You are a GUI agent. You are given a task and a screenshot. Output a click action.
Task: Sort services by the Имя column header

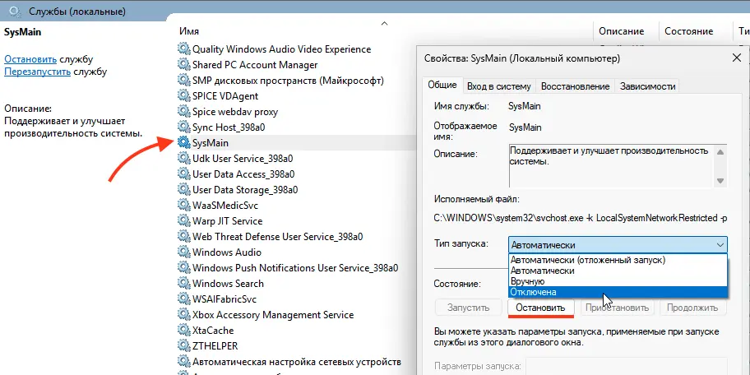189,31
